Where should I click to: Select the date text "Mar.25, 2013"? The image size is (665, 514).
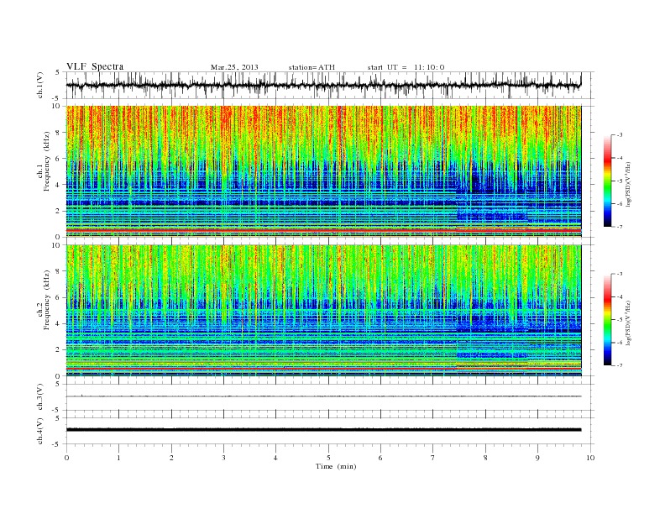[234, 67]
